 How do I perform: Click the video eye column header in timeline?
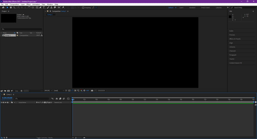(1, 102)
